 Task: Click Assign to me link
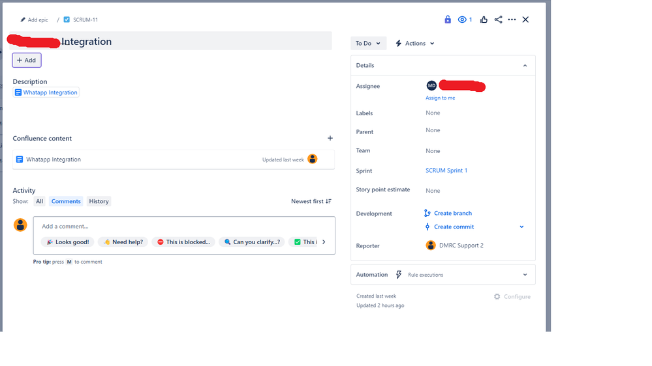pos(441,98)
